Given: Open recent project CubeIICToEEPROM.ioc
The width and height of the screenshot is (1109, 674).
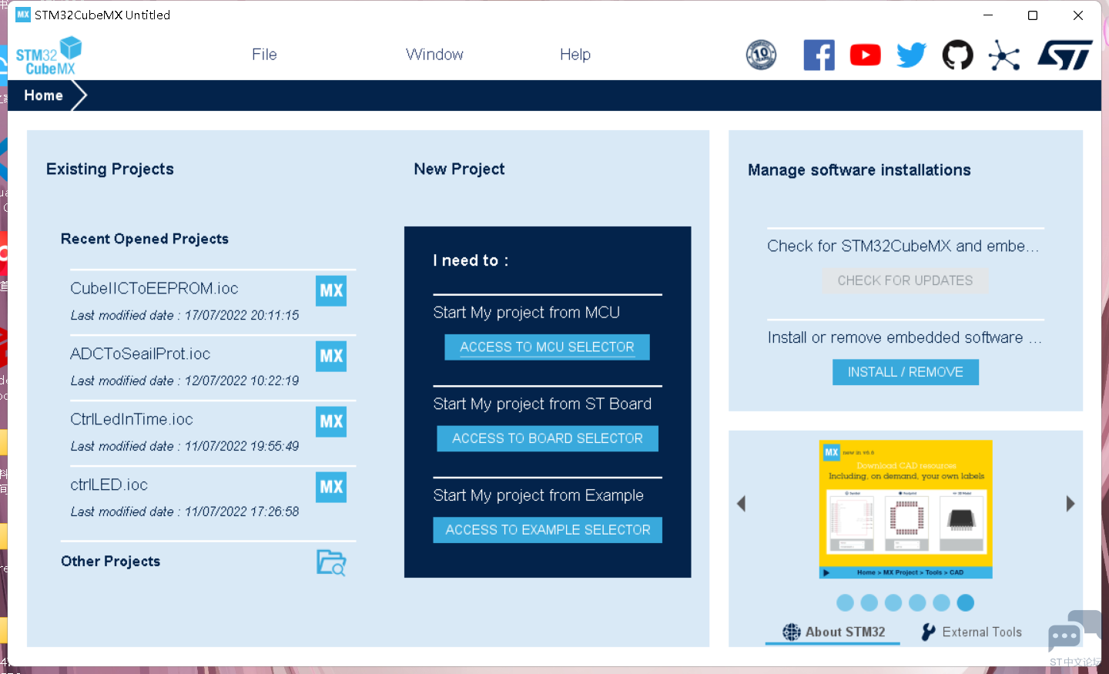Looking at the screenshot, I should 154,288.
